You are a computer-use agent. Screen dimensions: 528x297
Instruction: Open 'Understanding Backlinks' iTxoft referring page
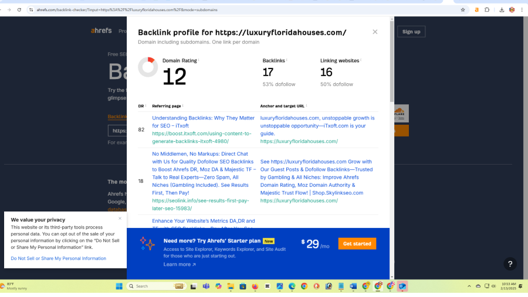point(203,122)
